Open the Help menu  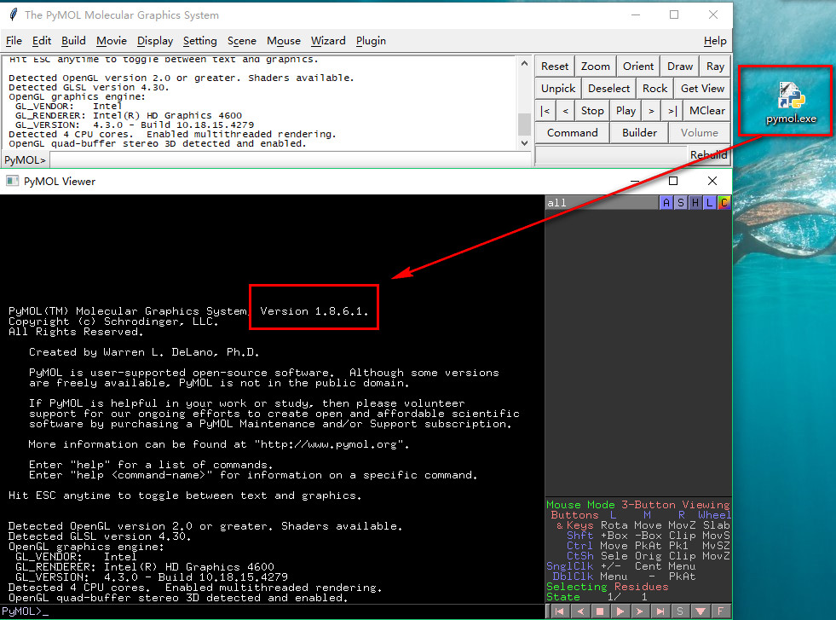(x=715, y=41)
